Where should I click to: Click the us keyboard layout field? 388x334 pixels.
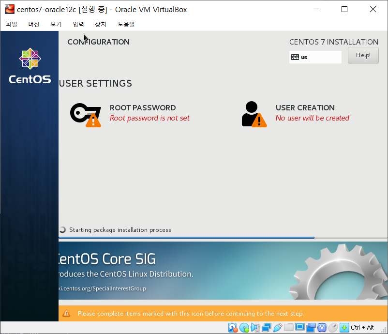315,57
